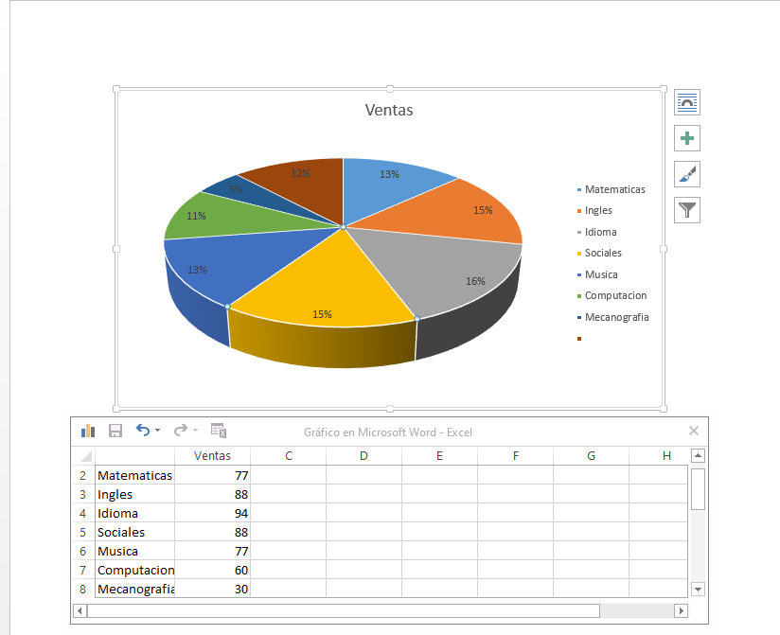
Task: Select all cells with corner triangle
Action: pyautogui.click(x=86, y=456)
